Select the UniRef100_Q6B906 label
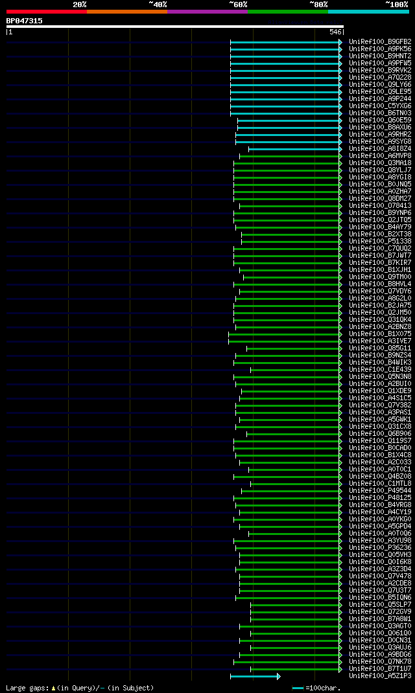Screen dimensions: 415x693 [380, 433]
